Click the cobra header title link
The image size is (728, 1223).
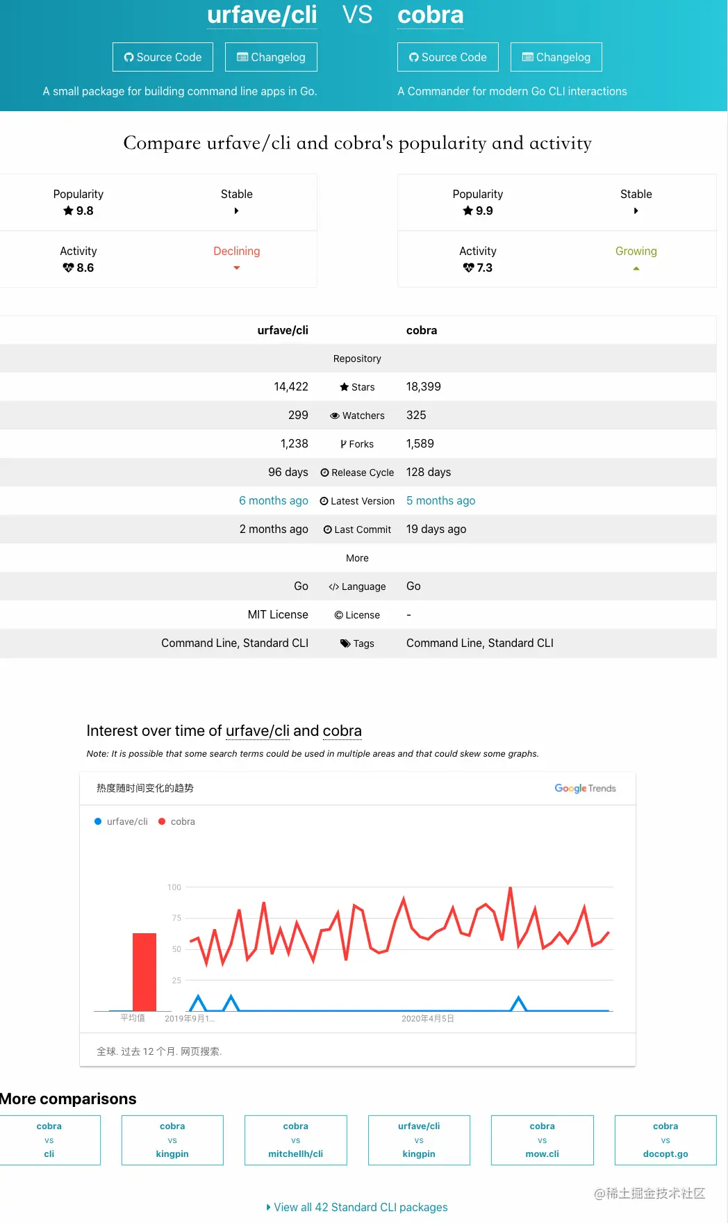431,15
